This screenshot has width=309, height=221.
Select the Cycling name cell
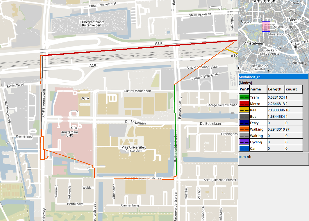coord(258,142)
